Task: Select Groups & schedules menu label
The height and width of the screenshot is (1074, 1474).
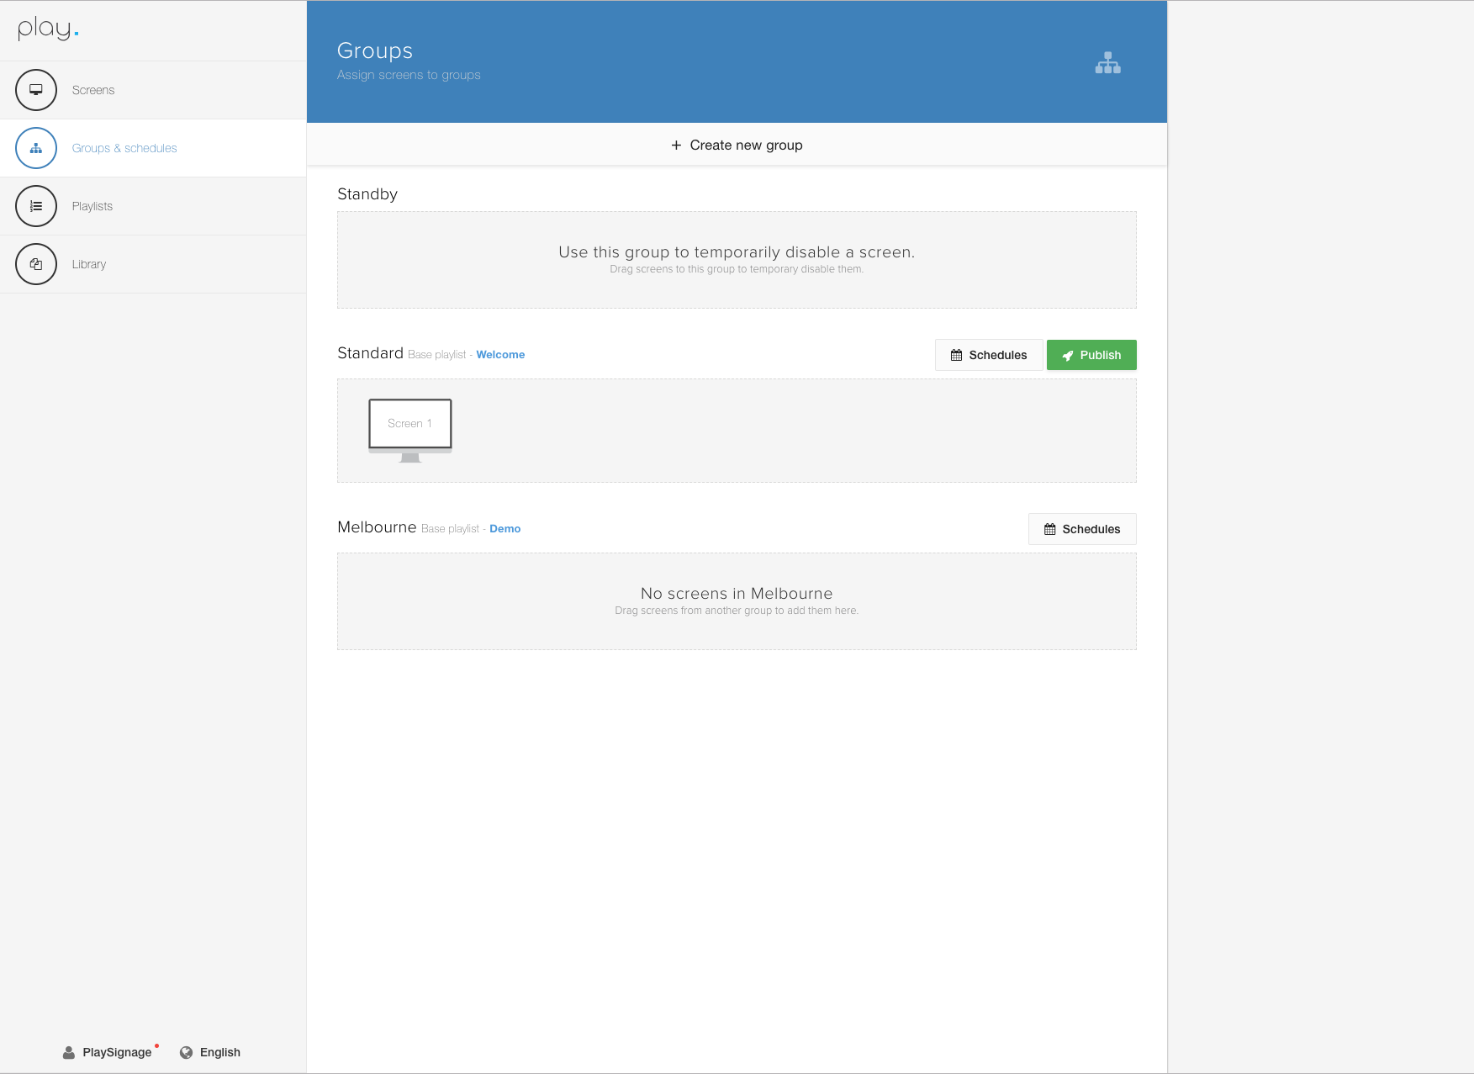Action: (124, 148)
